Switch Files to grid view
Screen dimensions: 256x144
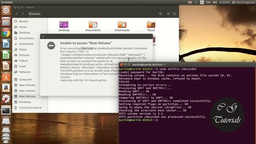[174, 14]
